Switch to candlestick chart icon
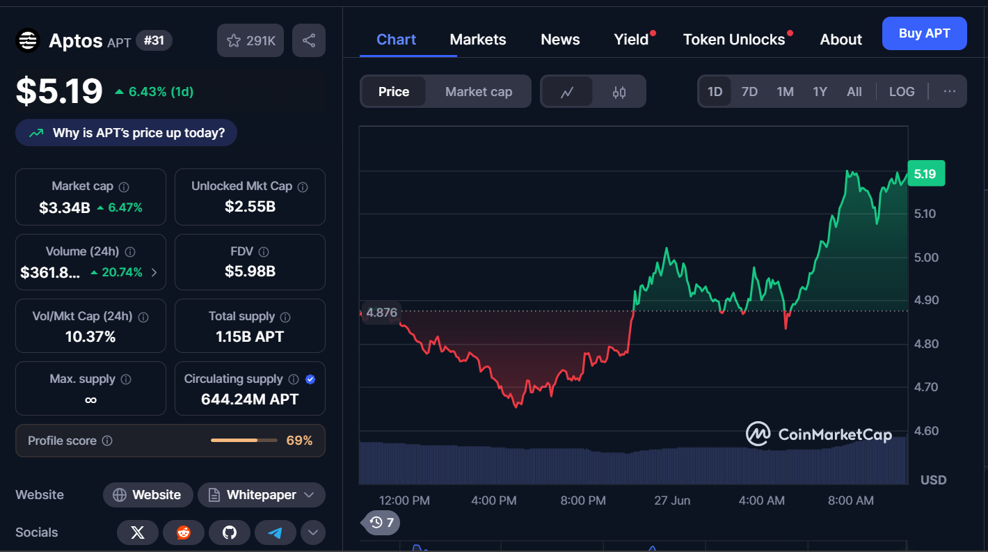This screenshot has width=988, height=552. click(x=619, y=92)
